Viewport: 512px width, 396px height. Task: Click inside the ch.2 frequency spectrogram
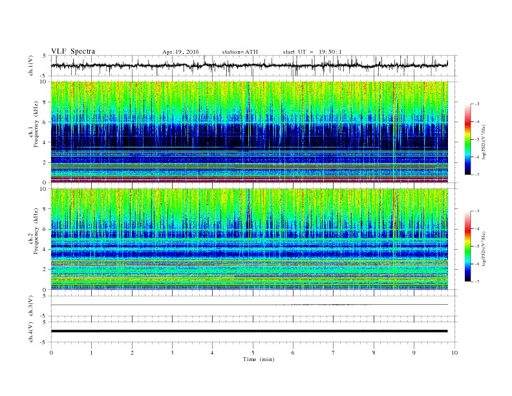[x=249, y=239]
